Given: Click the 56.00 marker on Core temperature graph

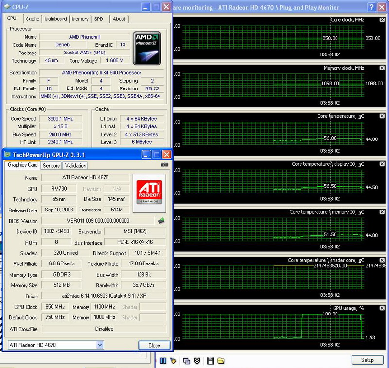Looking at the screenshot, I should pos(330,138).
